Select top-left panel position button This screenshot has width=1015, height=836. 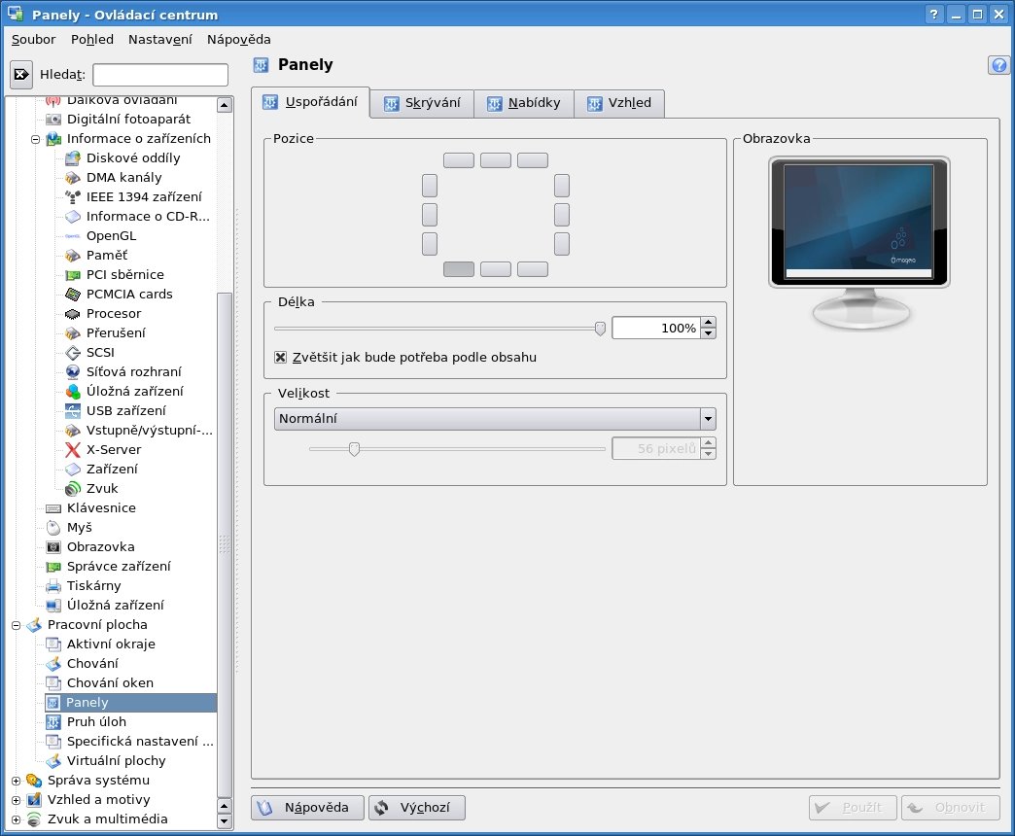tap(458, 159)
